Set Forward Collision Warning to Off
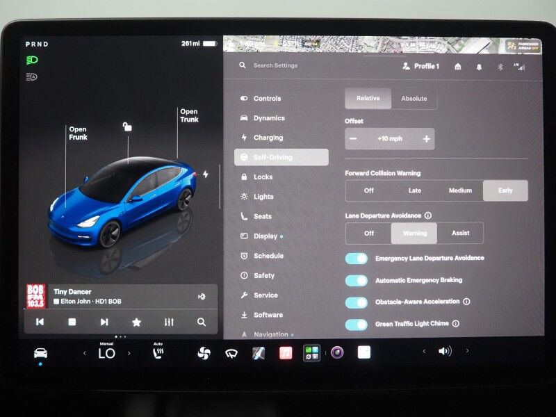556x417 pixels. [x=369, y=190]
